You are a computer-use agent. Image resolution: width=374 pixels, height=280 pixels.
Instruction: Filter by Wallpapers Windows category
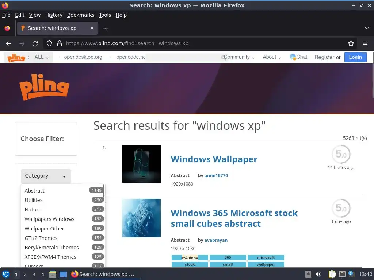63,219
